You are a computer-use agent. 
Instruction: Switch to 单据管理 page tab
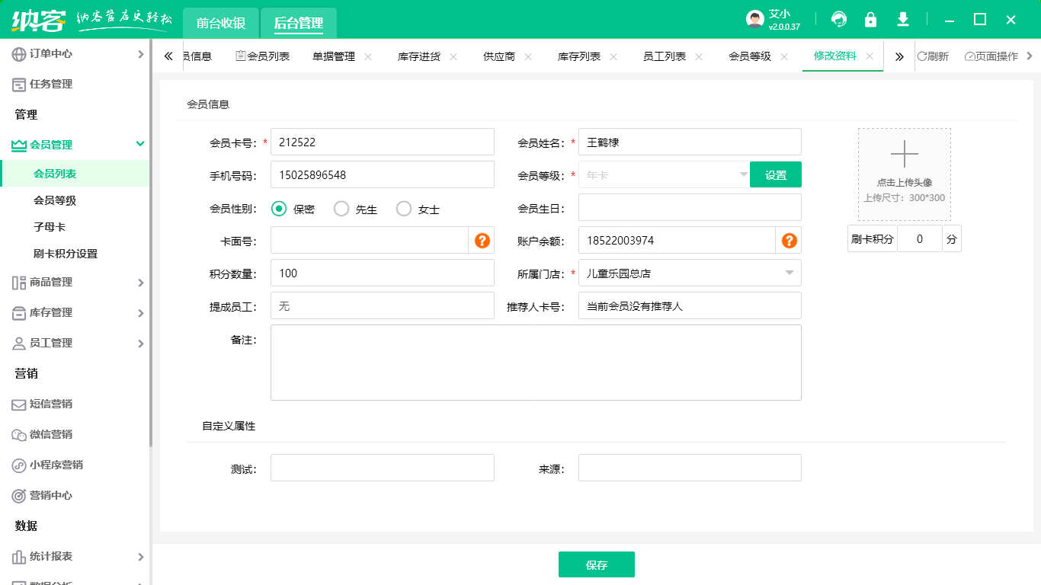click(334, 56)
